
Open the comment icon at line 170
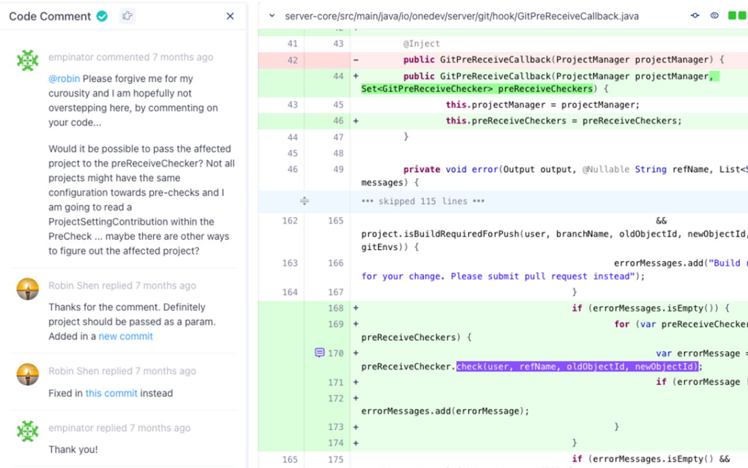[x=320, y=353]
